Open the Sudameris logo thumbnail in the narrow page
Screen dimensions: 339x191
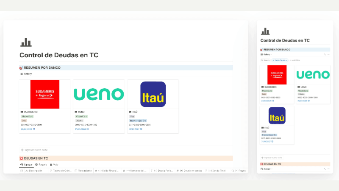(x=277, y=75)
